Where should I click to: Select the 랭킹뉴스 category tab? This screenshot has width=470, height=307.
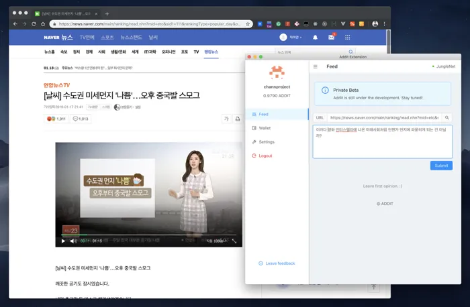click(211, 52)
